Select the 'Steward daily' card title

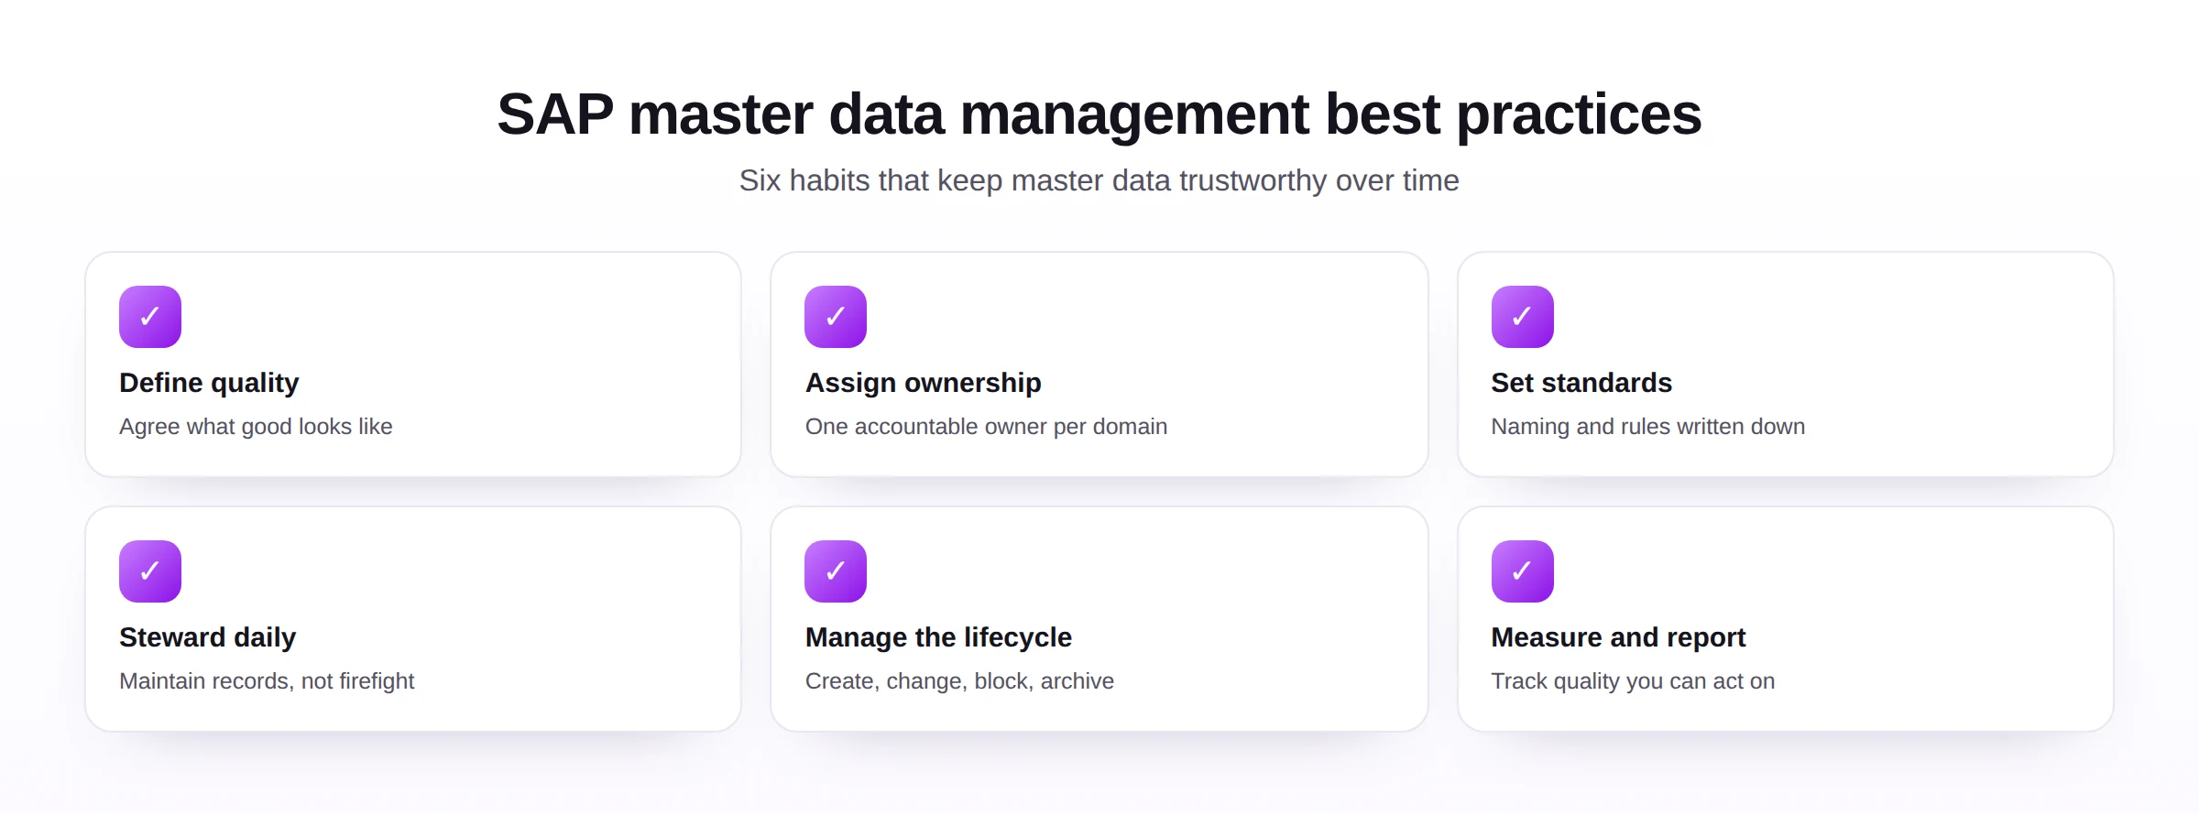[208, 637]
